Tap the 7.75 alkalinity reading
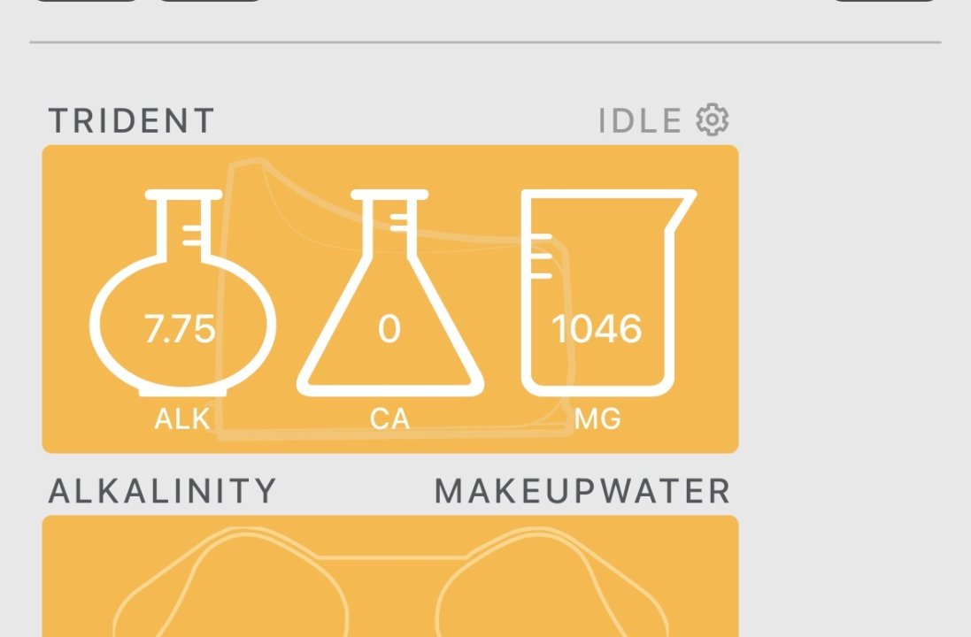The height and width of the screenshot is (637, 971). (180, 329)
